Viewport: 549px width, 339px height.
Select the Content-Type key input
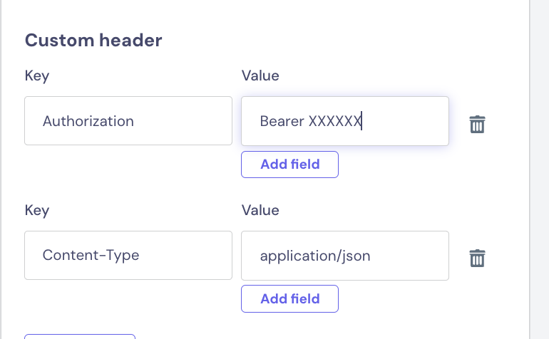click(x=128, y=255)
